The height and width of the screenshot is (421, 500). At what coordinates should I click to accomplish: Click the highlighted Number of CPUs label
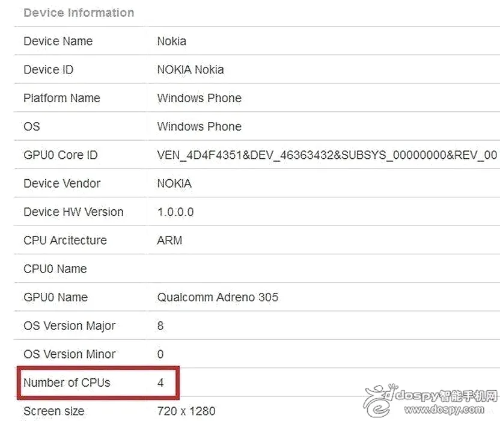tap(67, 383)
